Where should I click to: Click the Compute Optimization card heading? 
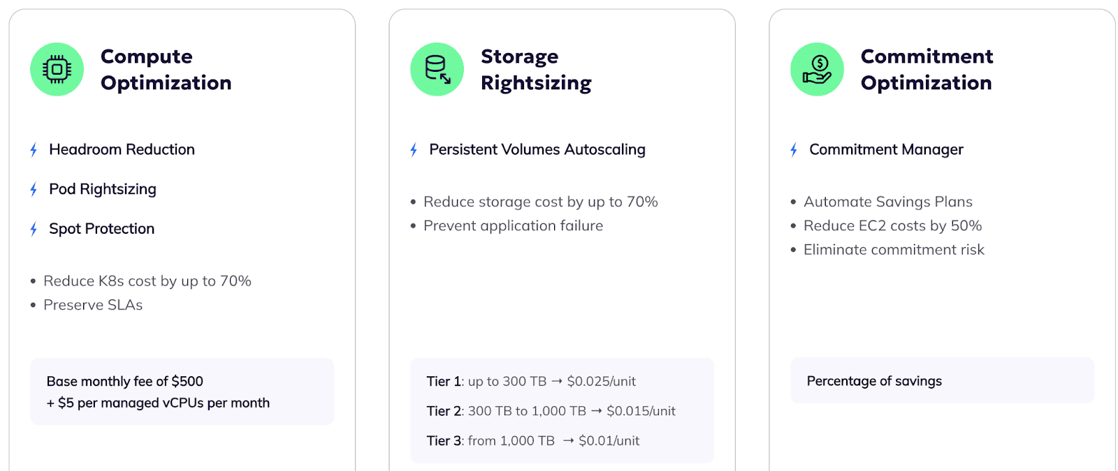[x=166, y=69]
